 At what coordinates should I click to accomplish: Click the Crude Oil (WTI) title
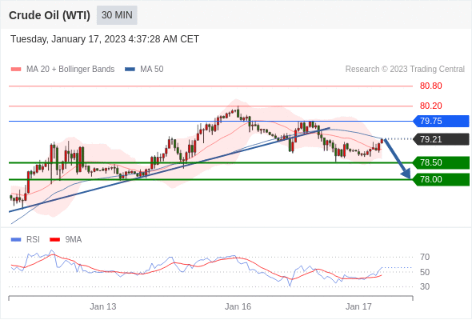point(50,15)
